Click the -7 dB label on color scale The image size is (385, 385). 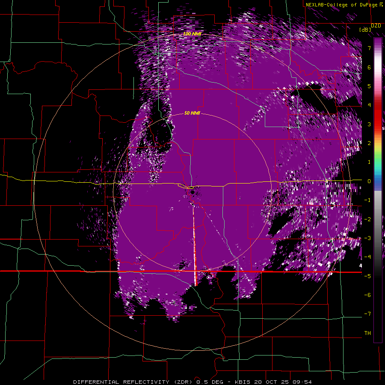coord(367,314)
